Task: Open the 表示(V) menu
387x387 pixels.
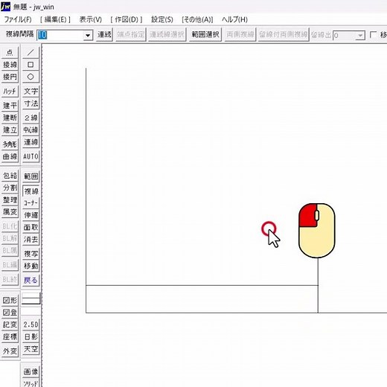Action: 91,19
